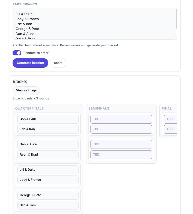Click the Generate bracket button
The image size is (193, 214).
30,63
